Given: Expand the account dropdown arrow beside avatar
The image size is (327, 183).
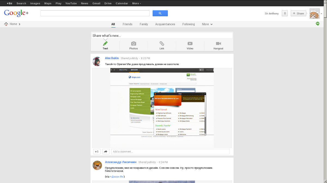Looking at the screenshot, I should click(x=322, y=14).
